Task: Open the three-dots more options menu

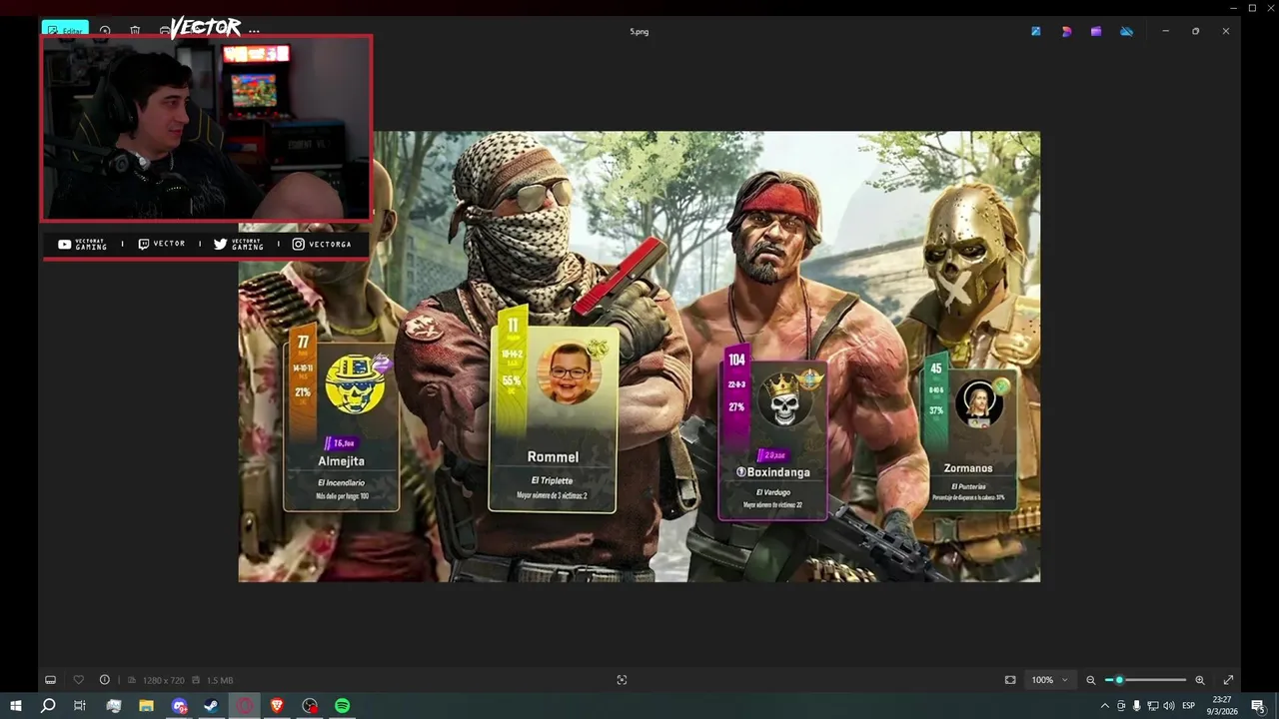Action: click(x=254, y=31)
